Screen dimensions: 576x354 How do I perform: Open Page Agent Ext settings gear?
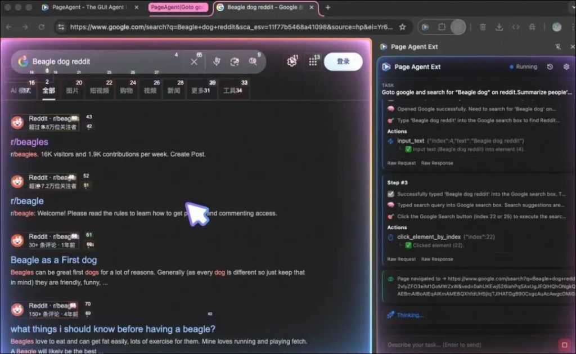click(x=566, y=67)
